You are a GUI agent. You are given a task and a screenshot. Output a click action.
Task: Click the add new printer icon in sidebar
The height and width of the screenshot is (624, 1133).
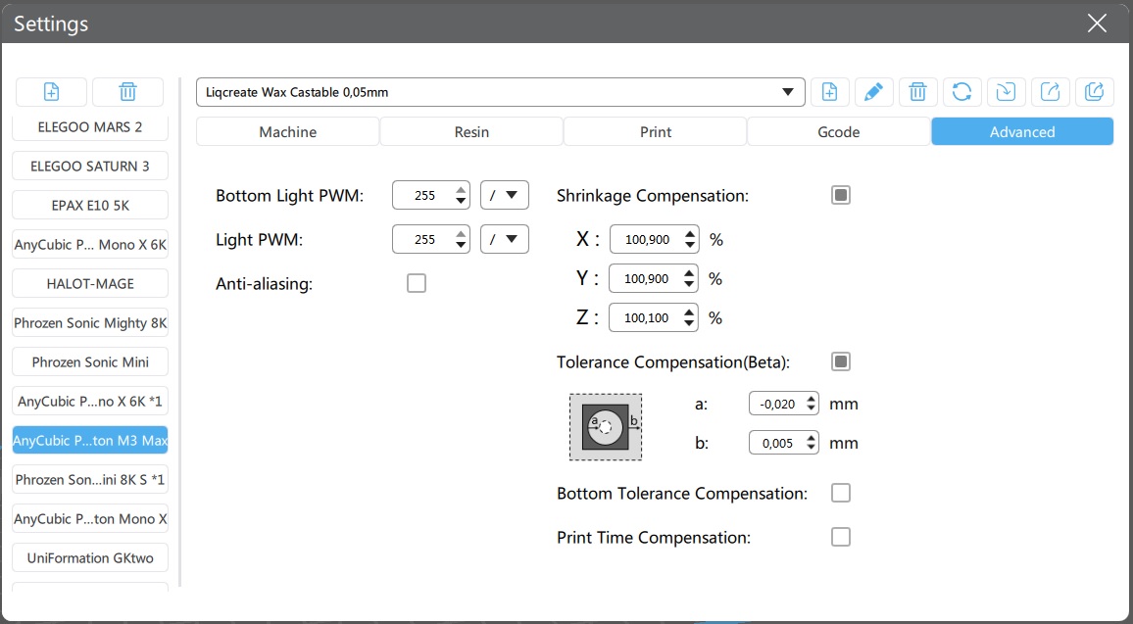click(x=52, y=92)
